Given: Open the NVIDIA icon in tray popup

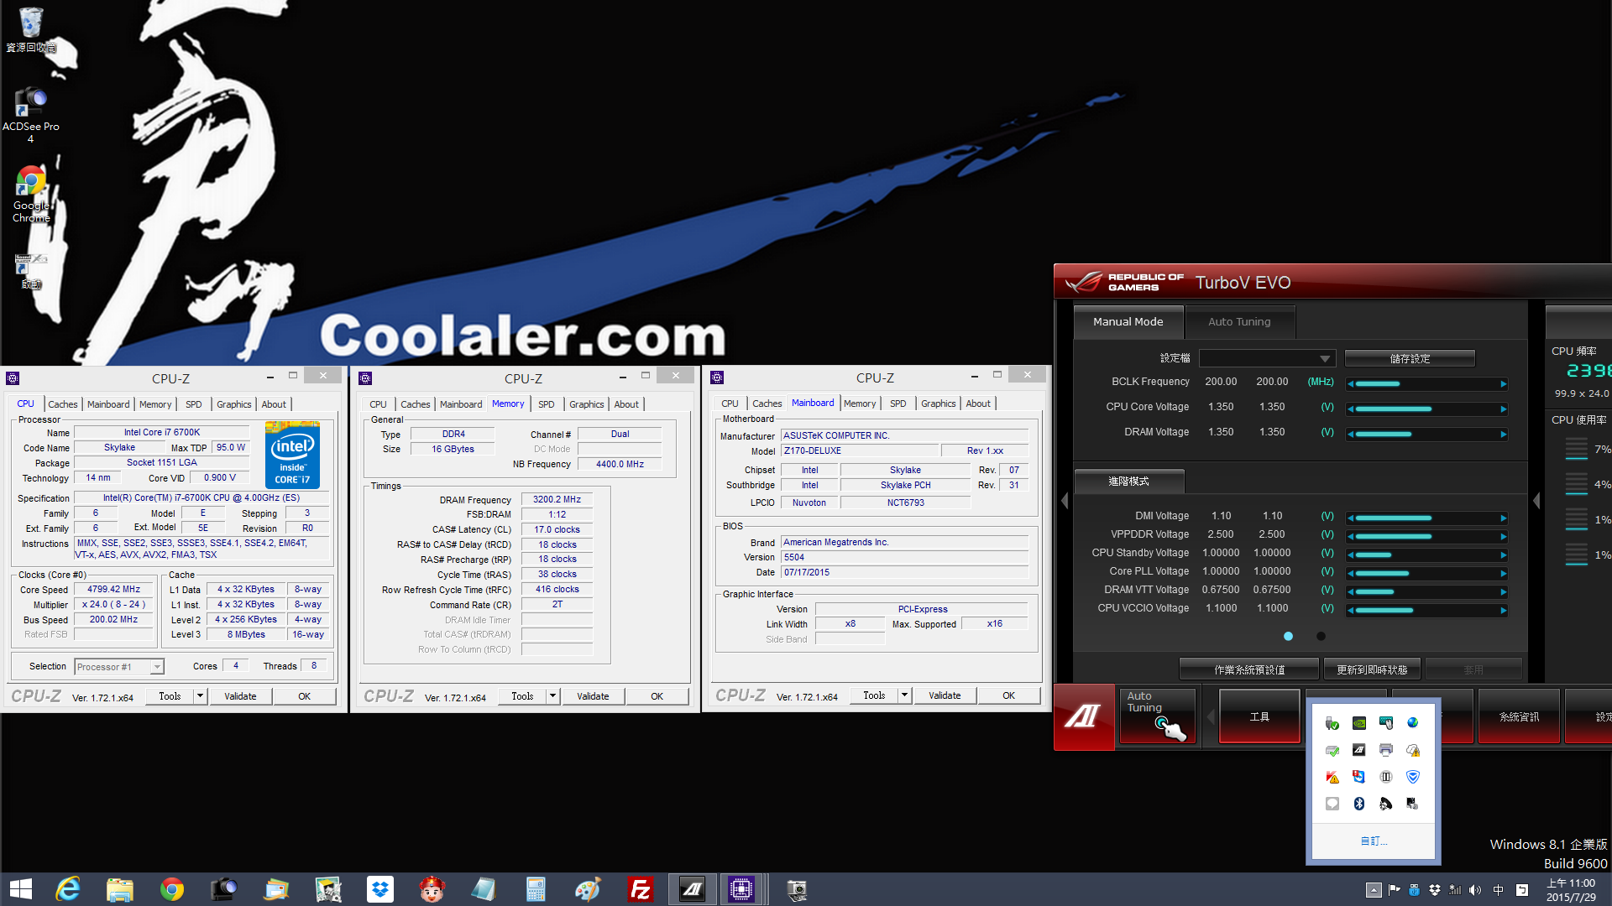Looking at the screenshot, I should (x=1358, y=723).
